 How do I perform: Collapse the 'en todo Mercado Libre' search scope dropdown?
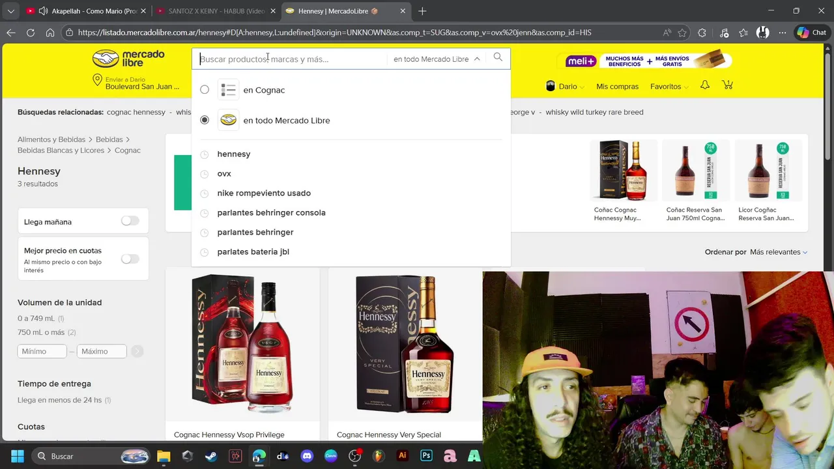437,59
